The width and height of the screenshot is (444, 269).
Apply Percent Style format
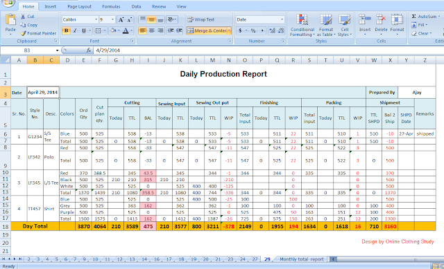[253, 30]
